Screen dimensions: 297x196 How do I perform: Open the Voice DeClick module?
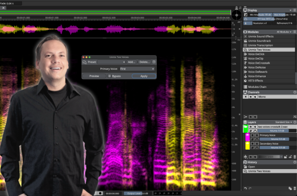269,54
